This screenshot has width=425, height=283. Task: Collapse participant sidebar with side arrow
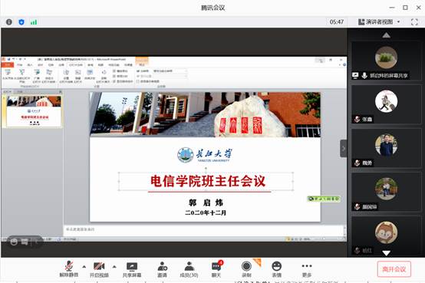click(x=344, y=148)
